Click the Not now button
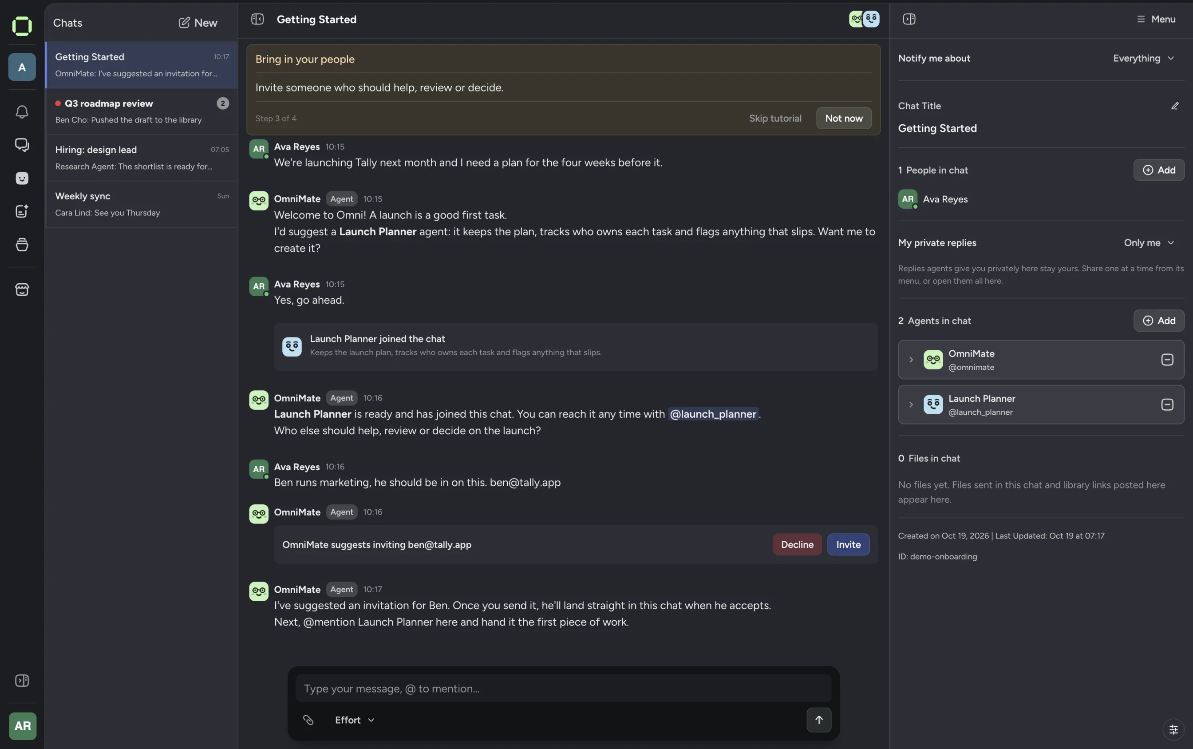1193x749 pixels. (x=843, y=119)
